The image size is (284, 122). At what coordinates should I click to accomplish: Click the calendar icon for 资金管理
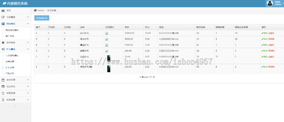[x=3, y=80]
